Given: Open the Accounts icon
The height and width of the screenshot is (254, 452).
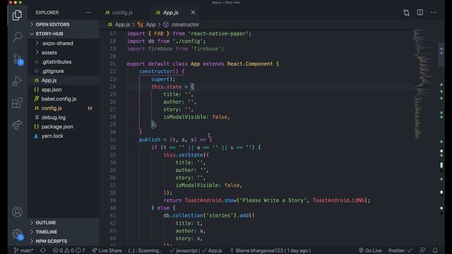Looking at the screenshot, I should [17, 212].
